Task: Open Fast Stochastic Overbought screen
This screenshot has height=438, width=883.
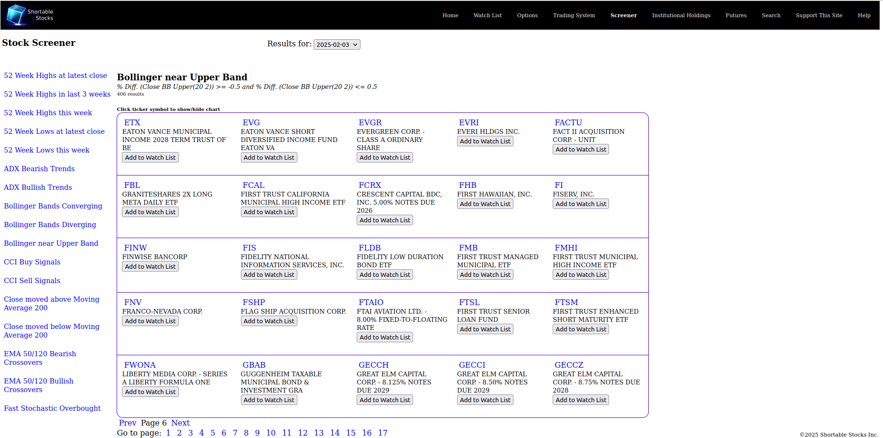Action: click(x=52, y=408)
